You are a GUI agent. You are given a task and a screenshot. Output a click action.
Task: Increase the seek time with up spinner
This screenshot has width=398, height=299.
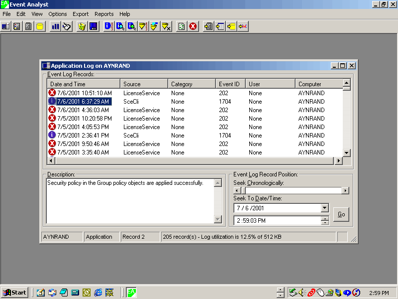click(325, 218)
